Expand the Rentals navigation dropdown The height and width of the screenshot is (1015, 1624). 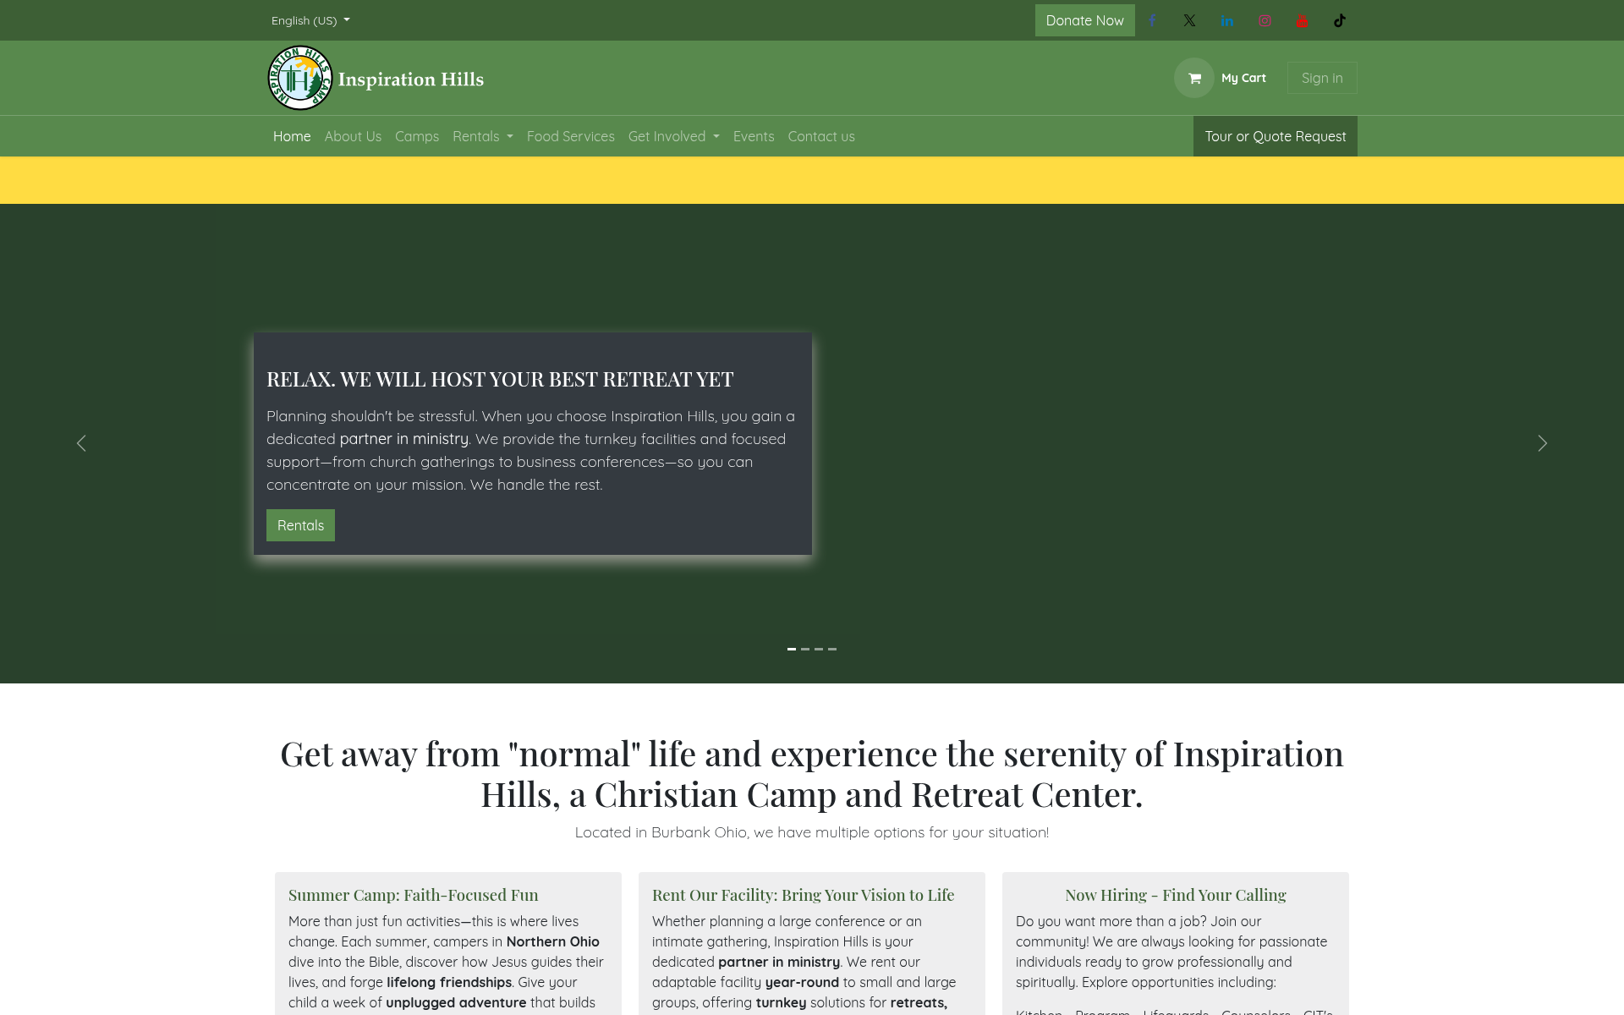point(483,136)
